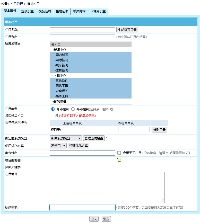Image resolution: width=200 pixels, height=223 pixels.
Task: Open the 模板选项 tab
Action: (x=45, y=11)
